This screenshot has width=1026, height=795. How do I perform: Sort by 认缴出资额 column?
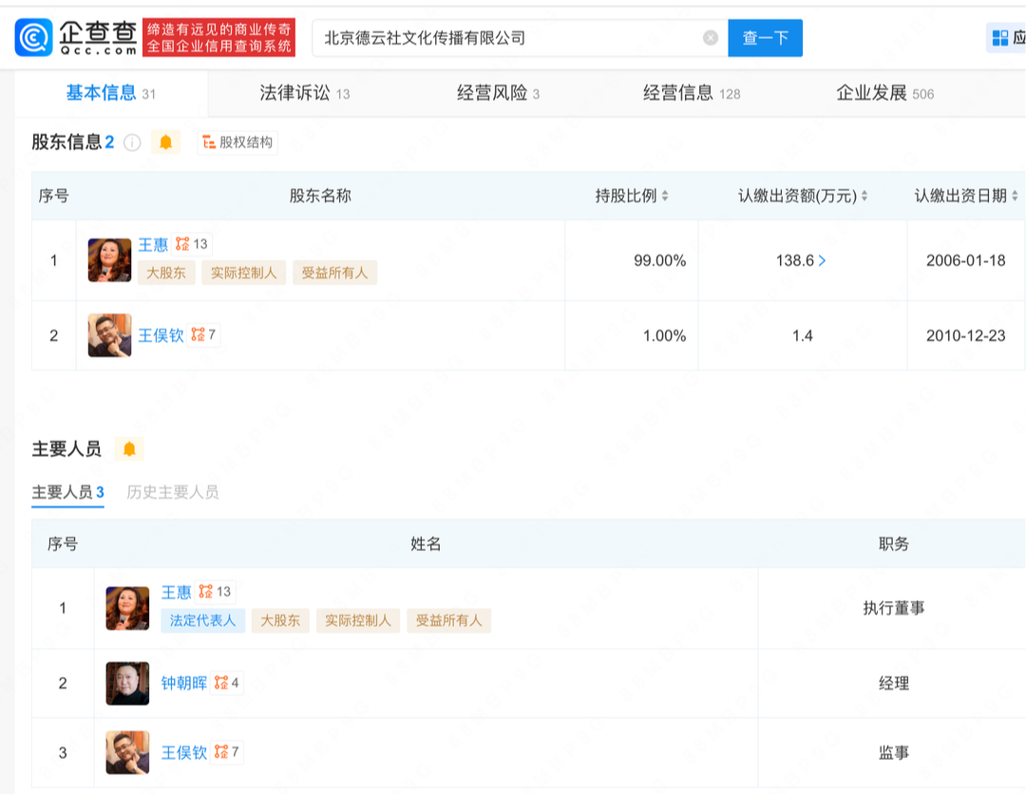(x=864, y=197)
